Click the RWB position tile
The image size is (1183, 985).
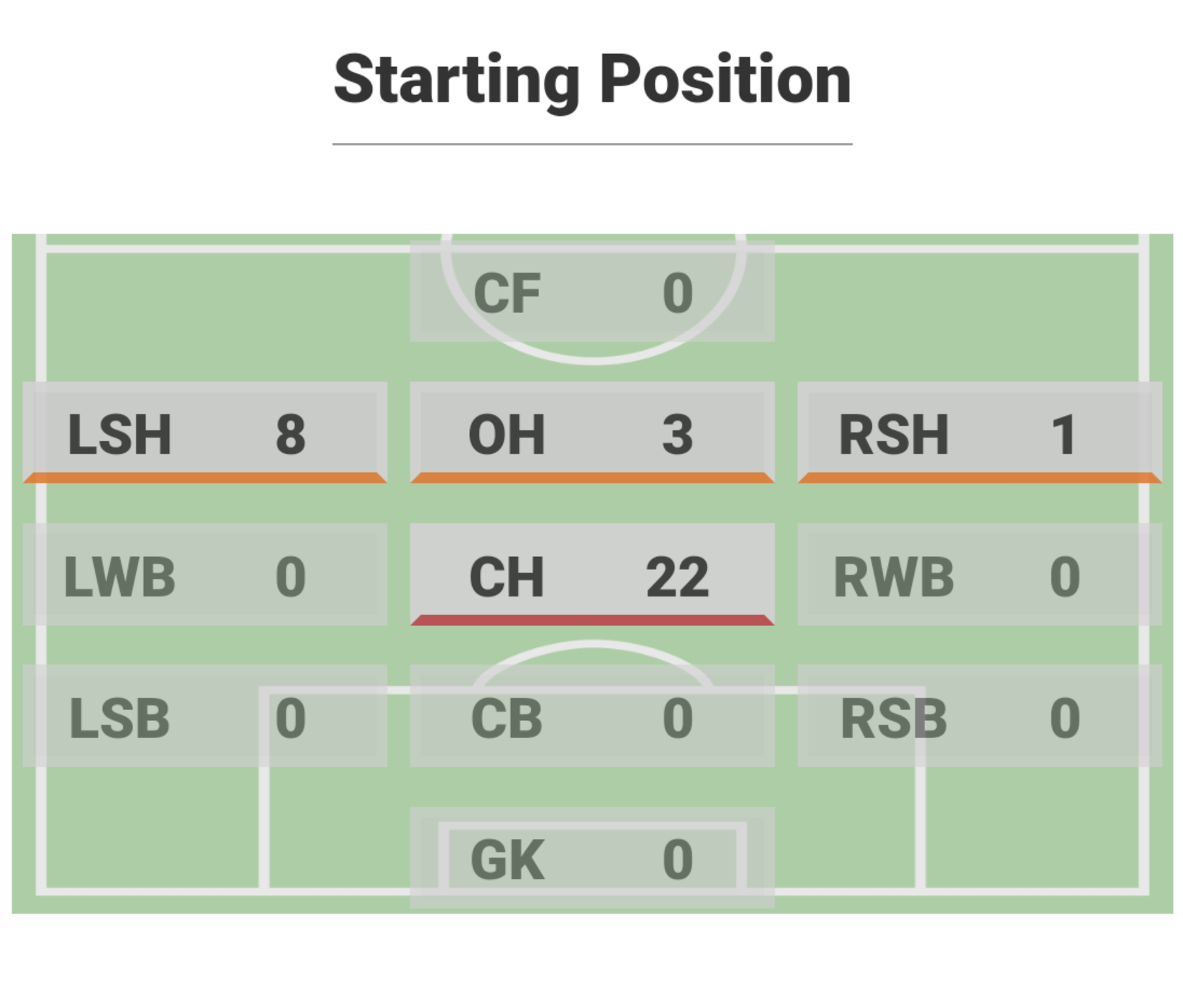[979, 574]
